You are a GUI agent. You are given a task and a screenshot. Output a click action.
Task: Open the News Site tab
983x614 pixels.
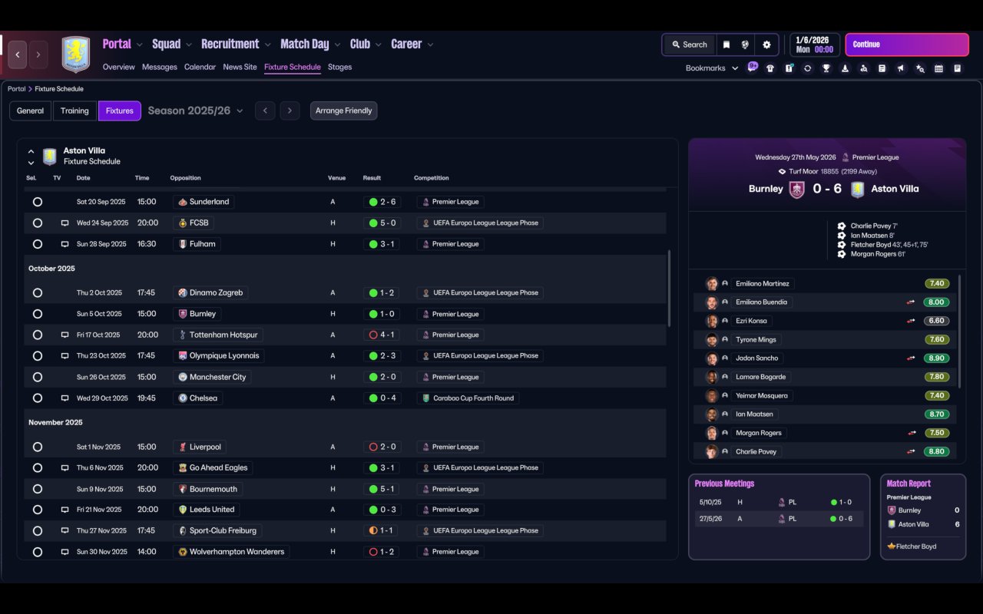pos(240,68)
